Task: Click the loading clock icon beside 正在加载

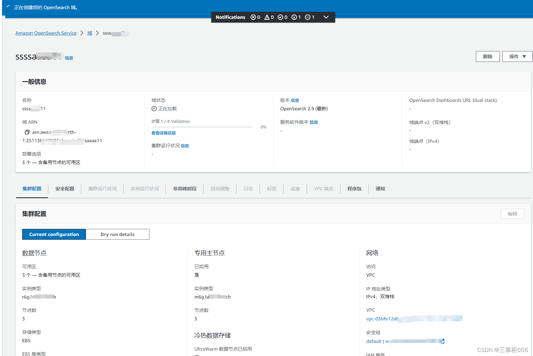Action: 154,109
